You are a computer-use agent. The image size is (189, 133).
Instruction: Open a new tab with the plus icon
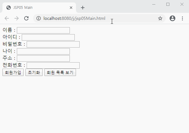click(83, 8)
